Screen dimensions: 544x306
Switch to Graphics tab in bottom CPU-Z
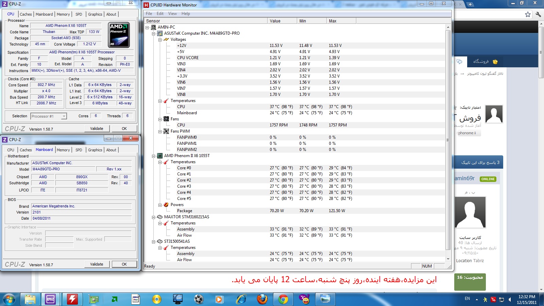95,150
